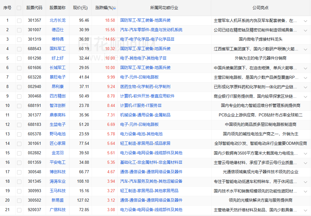Screen dimensions: 311x216
Task: Open stock link 玉马科技
Action: [x=57, y=191]
